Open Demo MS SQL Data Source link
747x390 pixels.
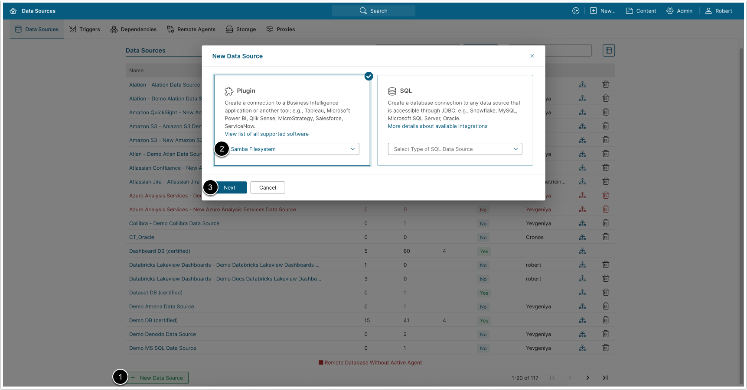click(163, 348)
